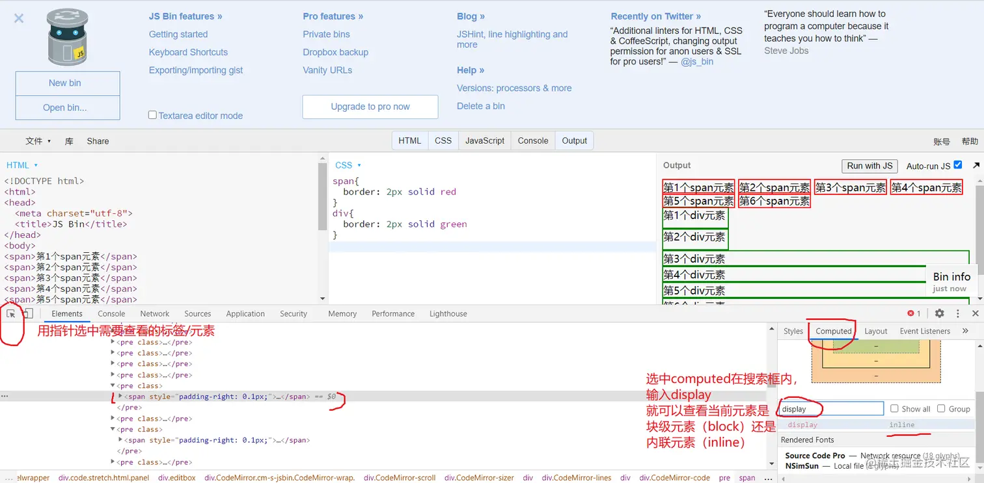Click the HTML editor vertical scrollbar
984x483 pixels.
coord(323,196)
